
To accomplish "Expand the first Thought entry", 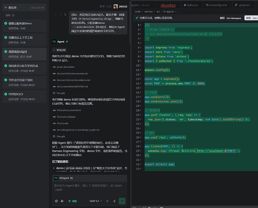I will (59, 93).
